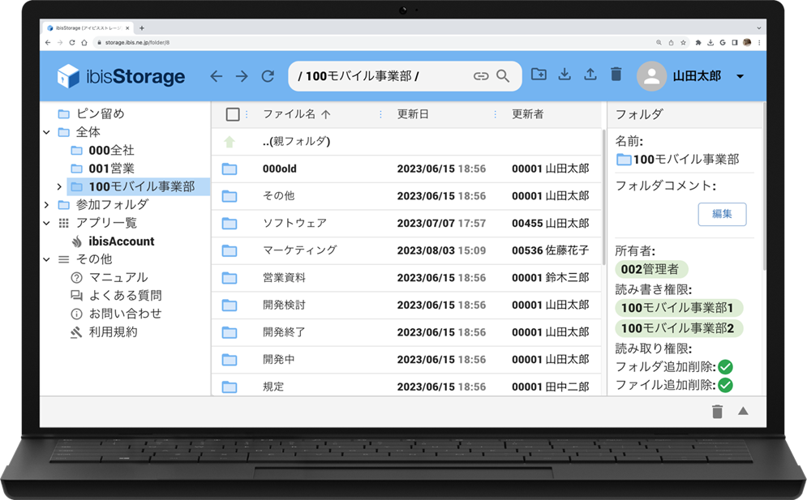Copy folder link using the chain icon

[481, 76]
